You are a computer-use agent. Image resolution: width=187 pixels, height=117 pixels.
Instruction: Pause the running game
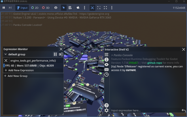pos(4,8)
